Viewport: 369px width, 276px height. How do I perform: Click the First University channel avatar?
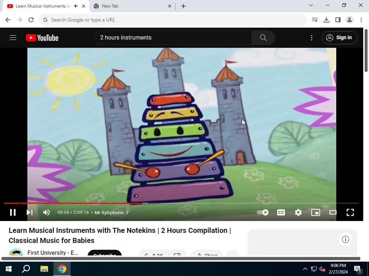pyautogui.click(x=16, y=252)
